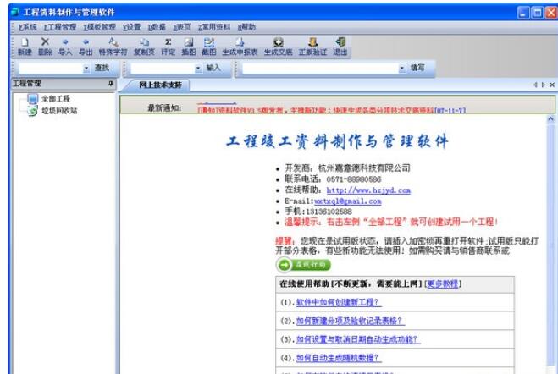Click the scrollbar up arrow
Image resolution: width=558 pixels, height=374 pixels.
click(551, 119)
